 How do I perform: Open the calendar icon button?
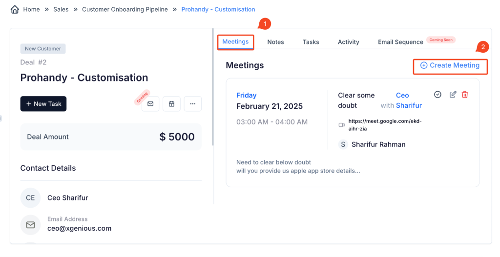171,104
